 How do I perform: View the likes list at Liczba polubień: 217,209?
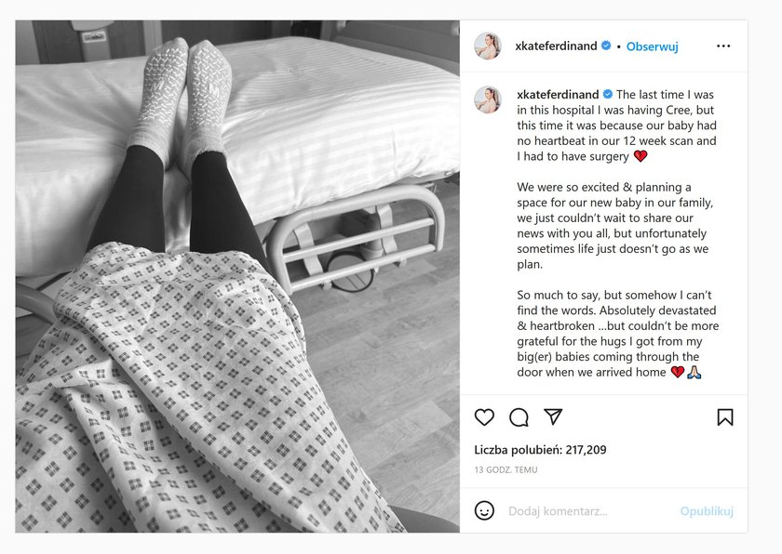(540, 450)
